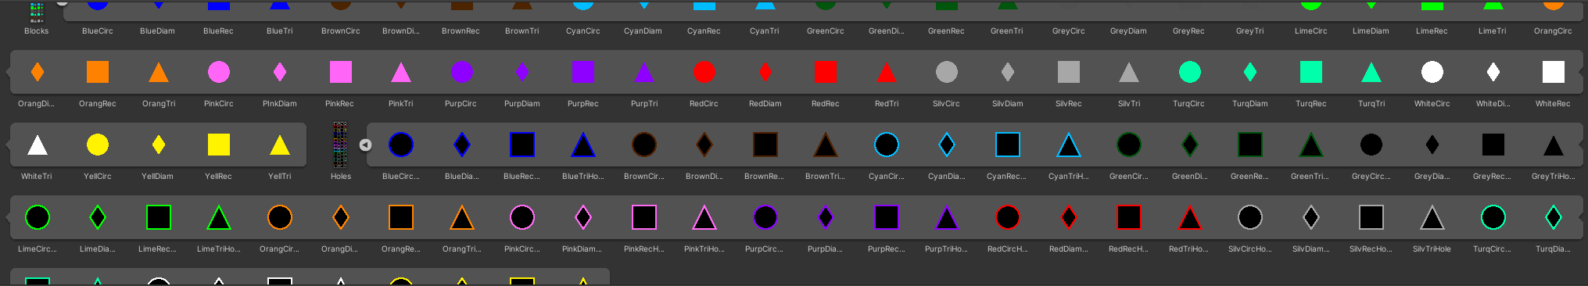The image size is (1588, 286).
Task: Choose the TurqDiam solid turquoise diamond
Action: 1250,72
